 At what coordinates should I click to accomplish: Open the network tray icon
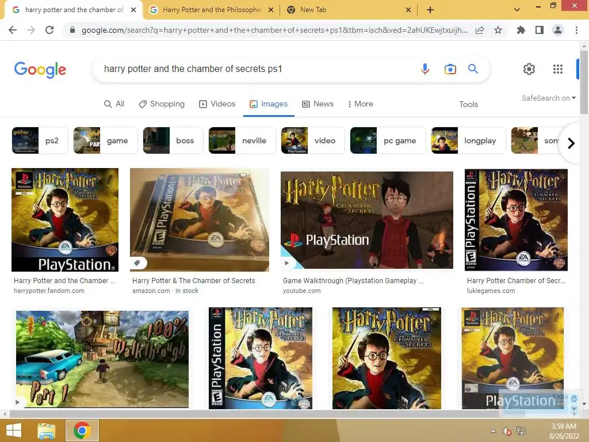click(521, 430)
